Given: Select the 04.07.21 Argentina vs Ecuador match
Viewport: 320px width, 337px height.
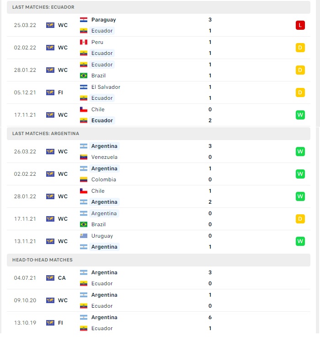Looking at the screenshot, I should [x=159, y=278].
